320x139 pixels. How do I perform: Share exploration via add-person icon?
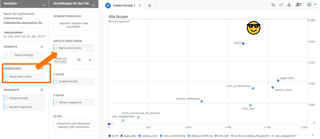point(298,5)
